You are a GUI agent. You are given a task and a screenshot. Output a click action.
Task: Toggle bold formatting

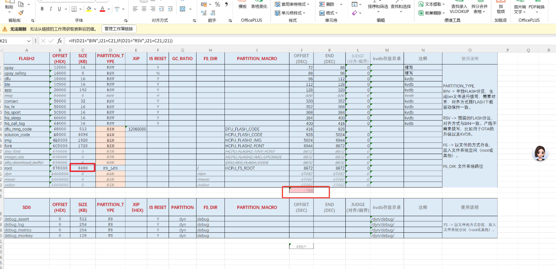[42, 9]
